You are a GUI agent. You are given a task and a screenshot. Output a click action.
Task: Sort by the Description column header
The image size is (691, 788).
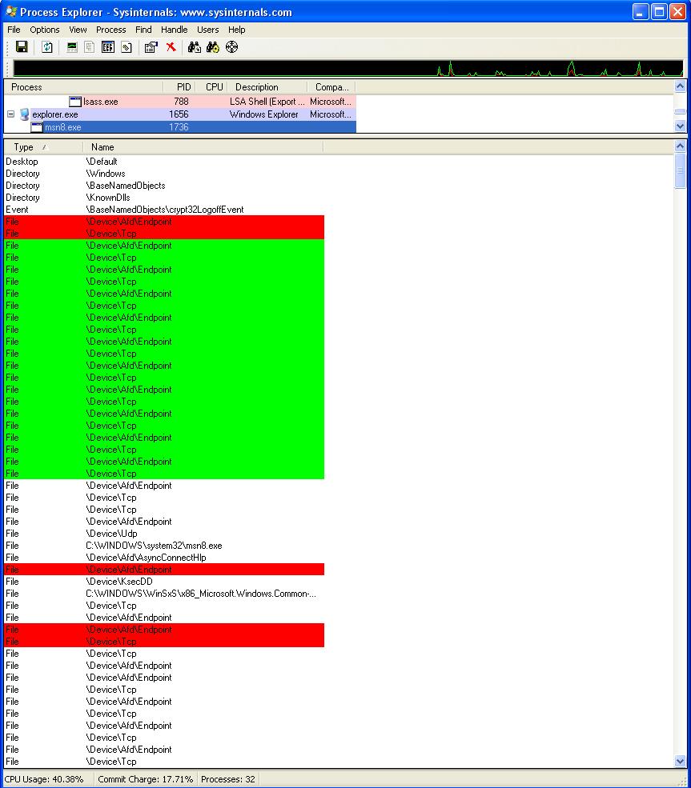[x=267, y=87]
